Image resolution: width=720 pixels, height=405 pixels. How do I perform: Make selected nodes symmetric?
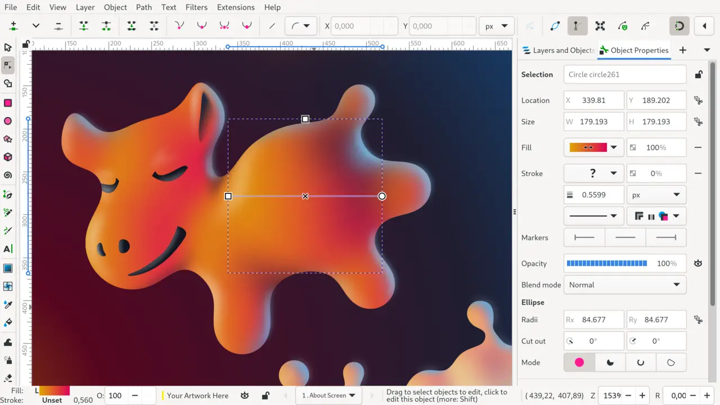(224, 26)
